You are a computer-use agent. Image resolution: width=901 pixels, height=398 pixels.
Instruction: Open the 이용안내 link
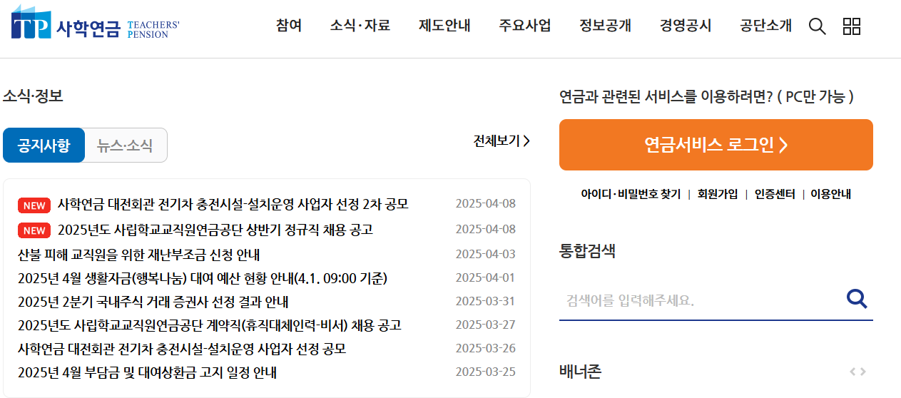[830, 194]
